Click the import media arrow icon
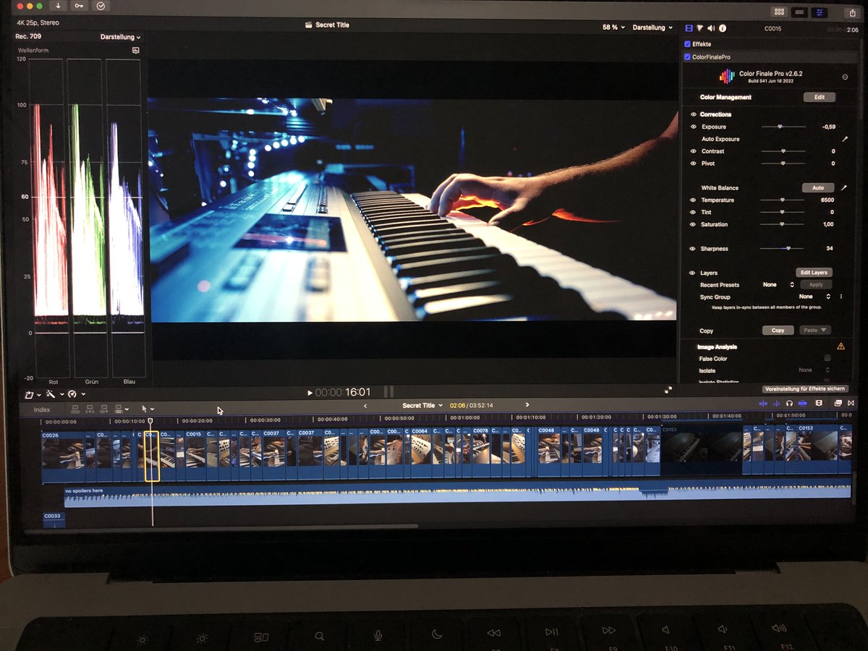868x651 pixels. pos(58,6)
